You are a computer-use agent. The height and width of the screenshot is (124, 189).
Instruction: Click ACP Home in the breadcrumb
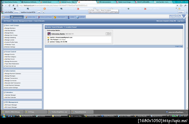7,21
